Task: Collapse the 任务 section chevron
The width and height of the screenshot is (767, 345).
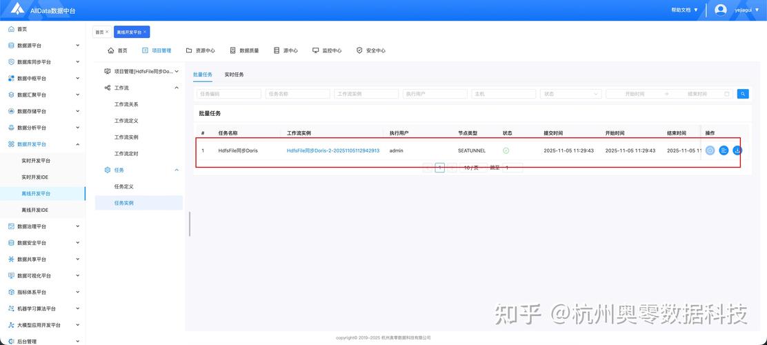Action: tap(177, 170)
